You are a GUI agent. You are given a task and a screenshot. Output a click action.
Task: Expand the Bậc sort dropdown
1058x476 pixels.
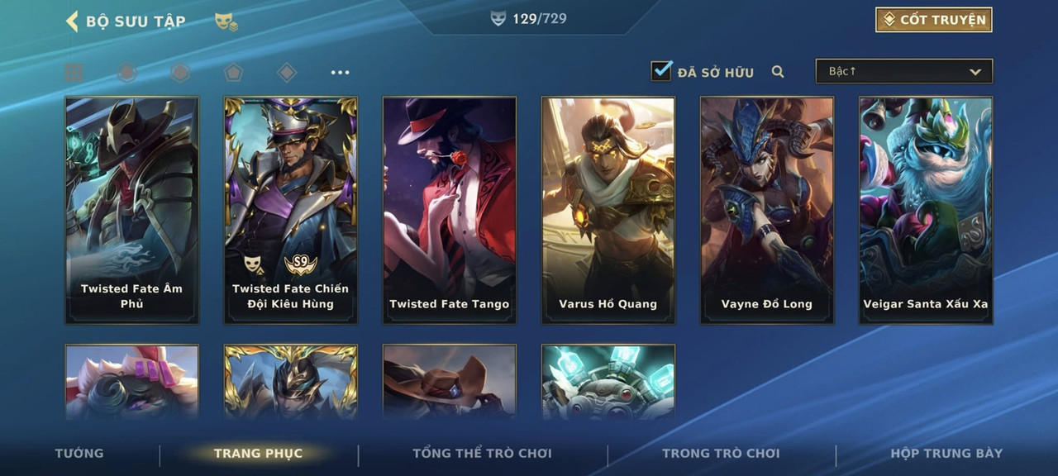(904, 71)
